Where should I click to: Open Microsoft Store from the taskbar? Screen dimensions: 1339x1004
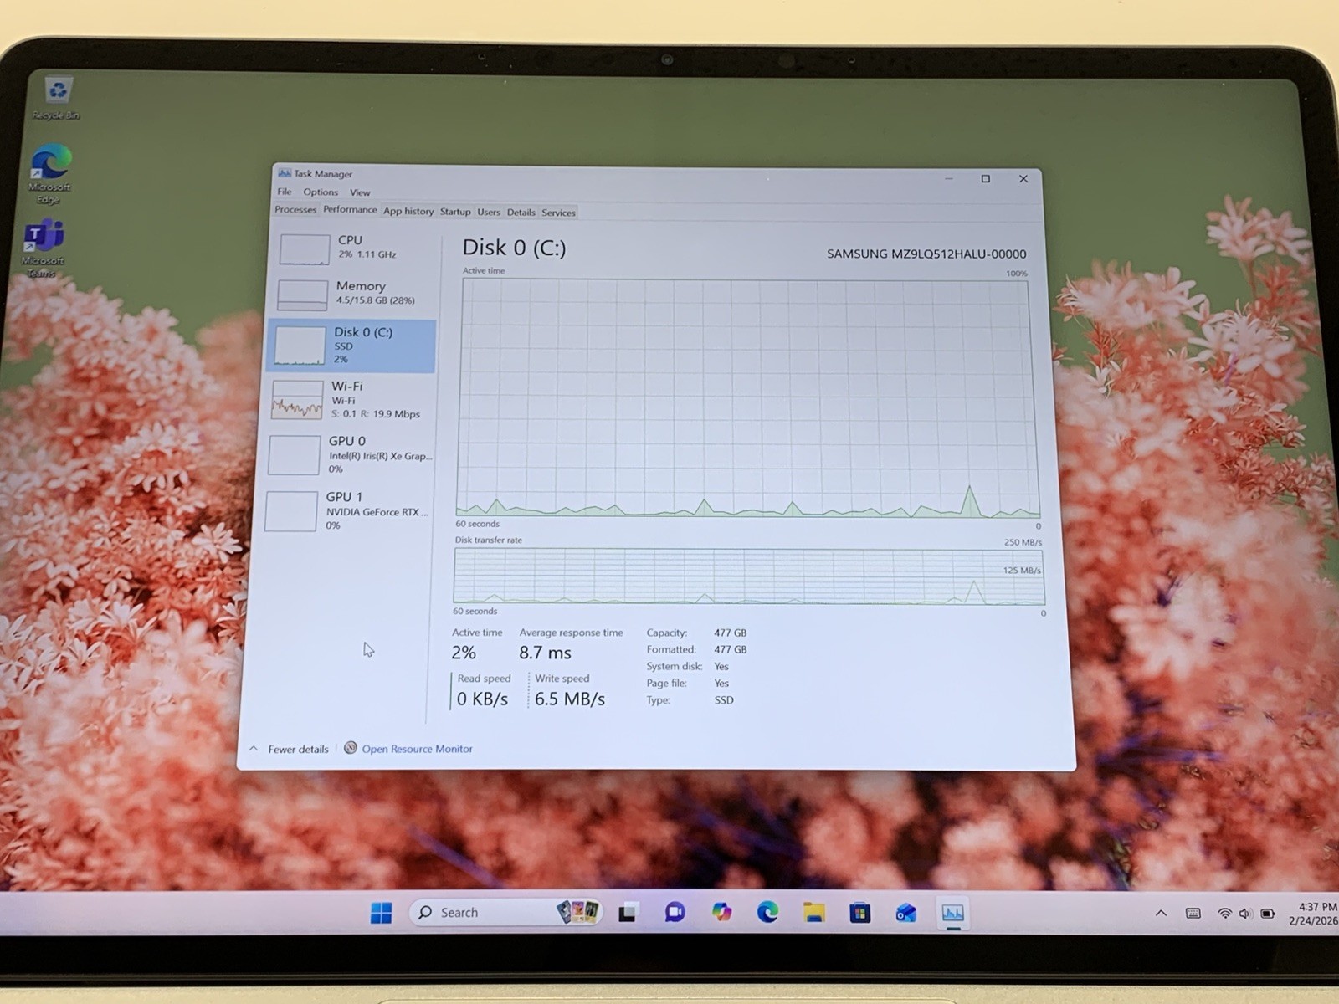point(859,912)
